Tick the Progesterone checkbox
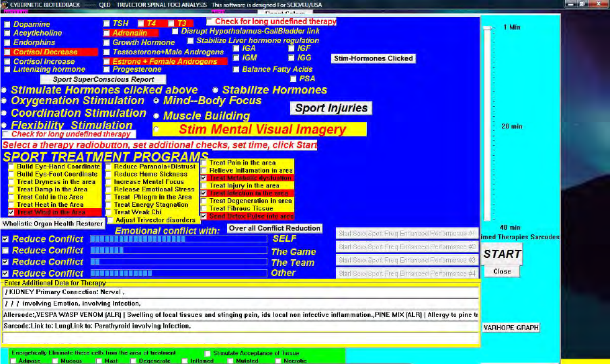610x364 pixels. [106, 69]
